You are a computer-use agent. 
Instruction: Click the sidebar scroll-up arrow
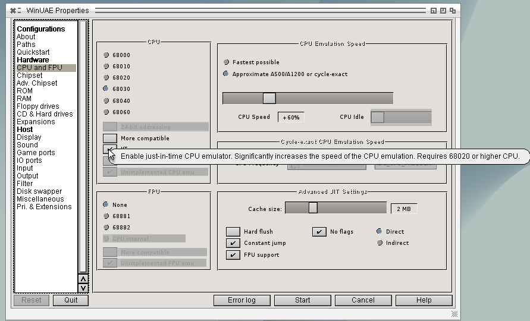[x=83, y=279]
